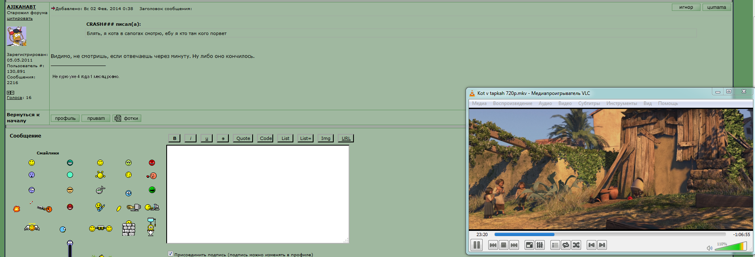Insert a Quote tag
755x257 pixels.
pyautogui.click(x=243, y=138)
